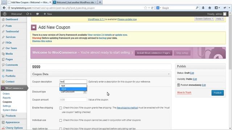Click the Portfolio icon in sidebar

click(x=3, y=76)
